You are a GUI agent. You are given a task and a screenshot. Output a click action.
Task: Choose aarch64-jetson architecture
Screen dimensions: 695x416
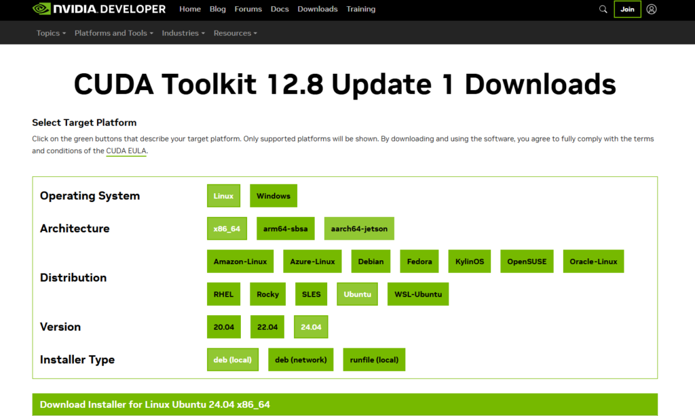[359, 228]
